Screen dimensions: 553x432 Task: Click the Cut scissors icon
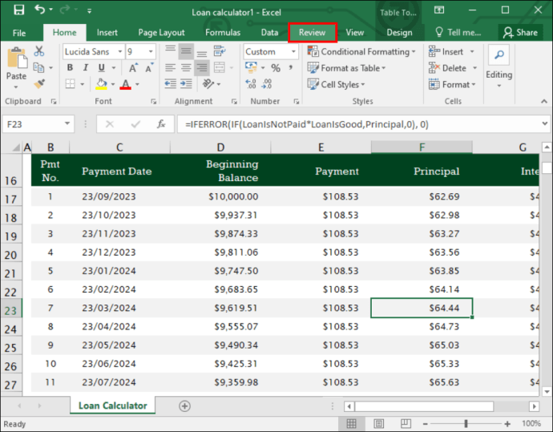(38, 51)
